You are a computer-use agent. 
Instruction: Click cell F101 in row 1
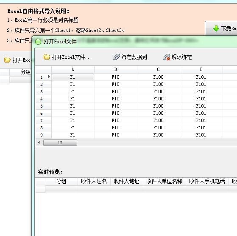(x=201, y=77)
